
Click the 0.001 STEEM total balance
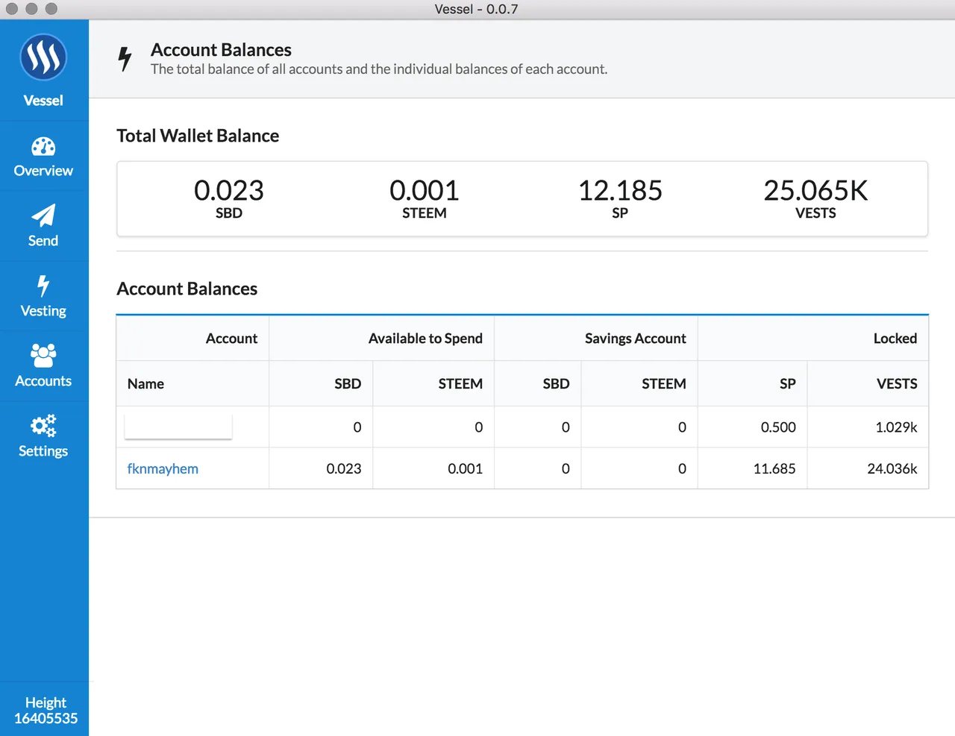pos(425,198)
